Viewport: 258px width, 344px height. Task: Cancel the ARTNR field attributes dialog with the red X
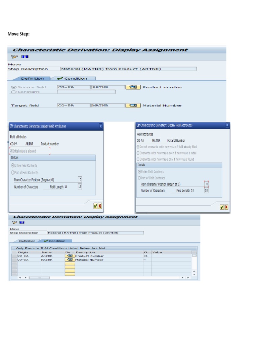click(100, 206)
